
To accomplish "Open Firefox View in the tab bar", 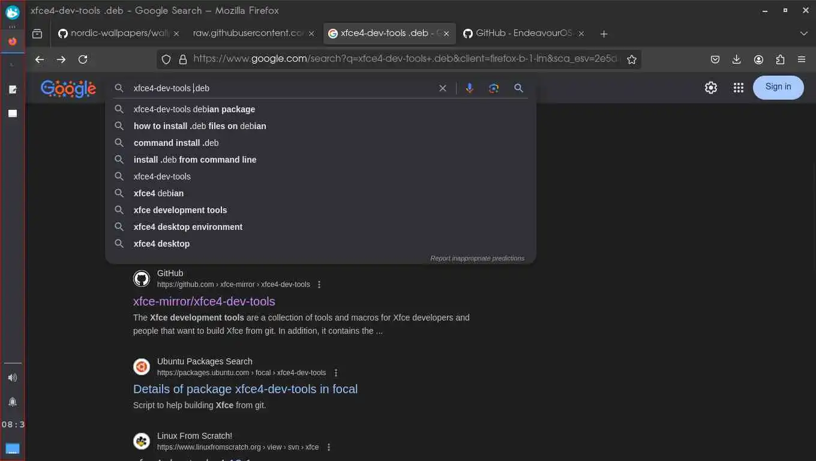I will (37, 34).
